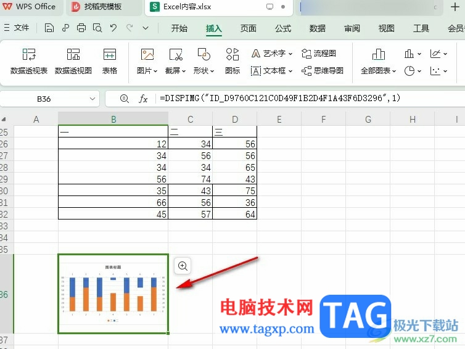Open the 会员 ribbon tab
465x349 pixels.
(x=456, y=28)
